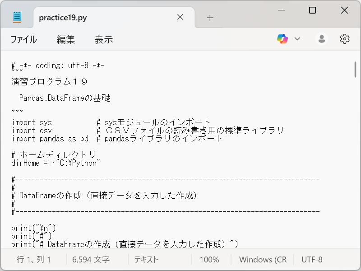
Task: Minimize the Notepad window
Action: coord(281,10)
